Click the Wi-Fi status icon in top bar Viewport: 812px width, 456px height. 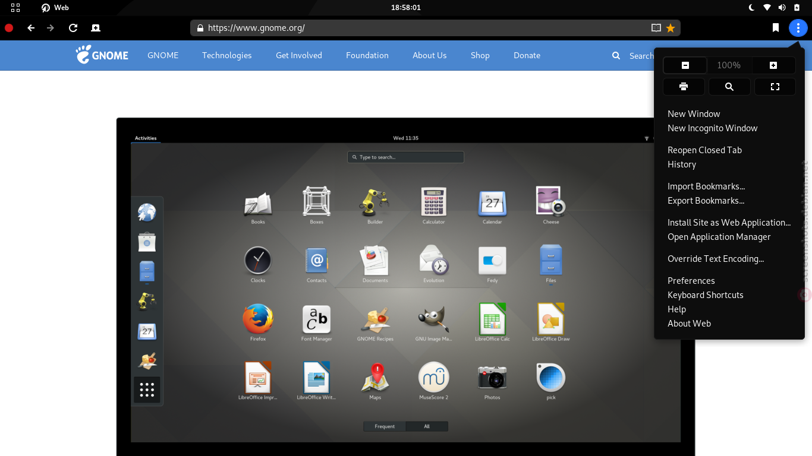(767, 8)
